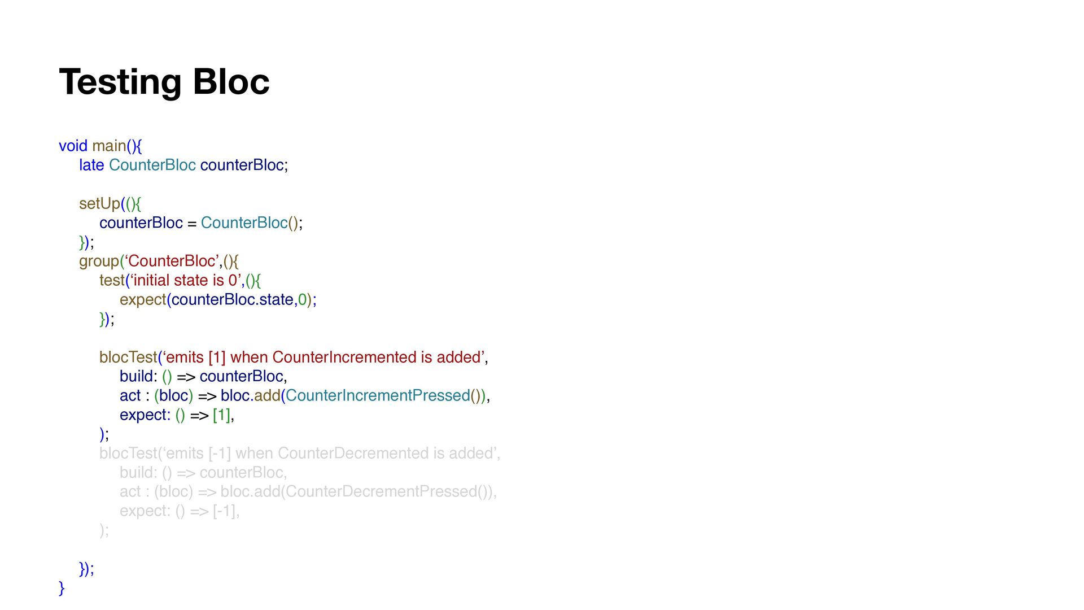Click the '});' closing the setUp block
Viewport: 1084px width, 610px height.
(86, 242)
